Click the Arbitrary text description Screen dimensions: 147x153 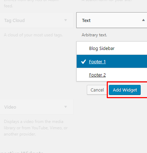pos(94,35)
